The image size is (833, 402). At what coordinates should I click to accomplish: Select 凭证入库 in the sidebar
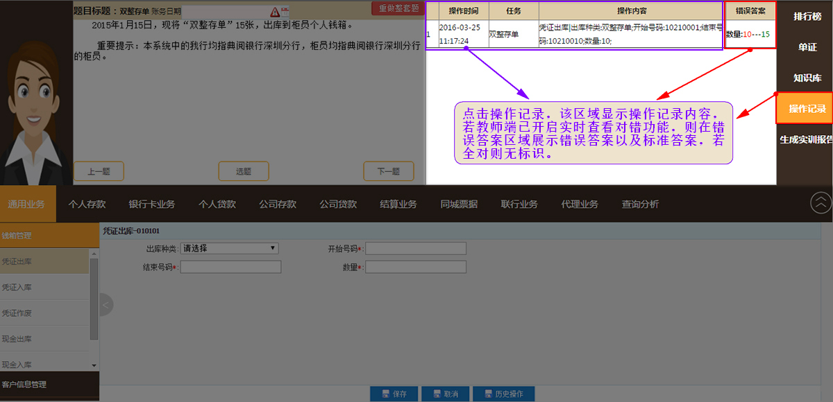click(44, 287)
